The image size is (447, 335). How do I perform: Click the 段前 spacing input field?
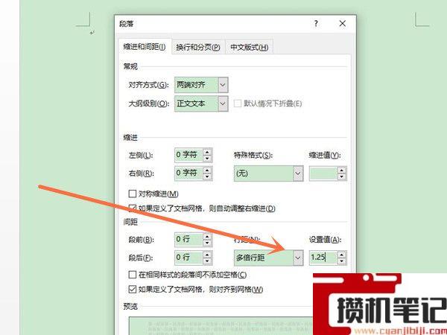188,239
